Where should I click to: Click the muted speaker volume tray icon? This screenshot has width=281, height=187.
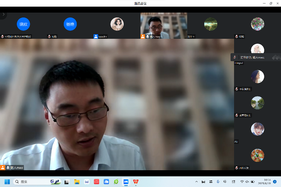[247, 182]
